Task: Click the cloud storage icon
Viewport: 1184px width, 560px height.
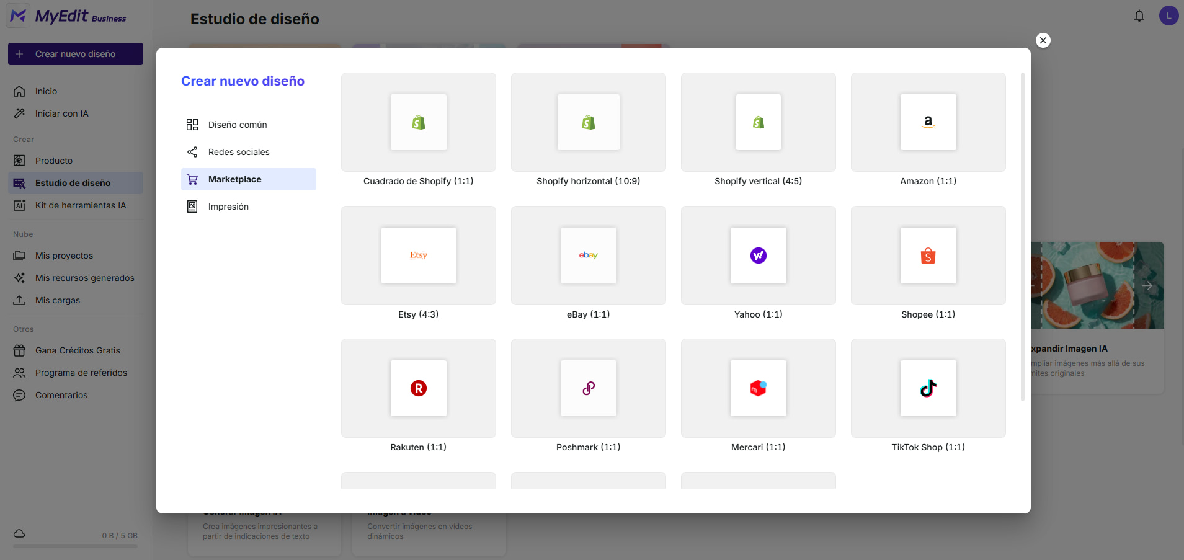Action: click(x=20, y=533)
